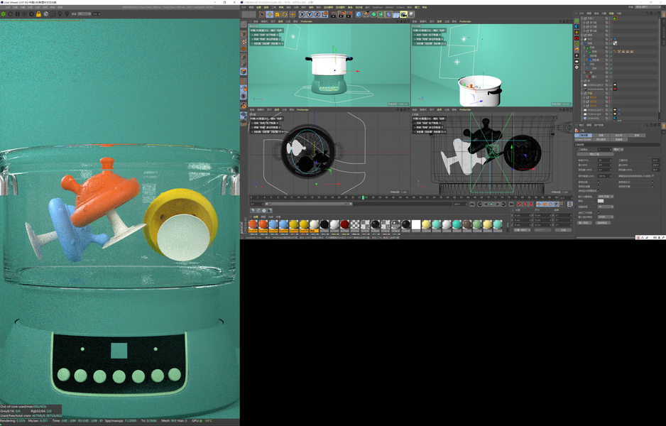Toggle the coordinate system icon

tap(324, 14)
